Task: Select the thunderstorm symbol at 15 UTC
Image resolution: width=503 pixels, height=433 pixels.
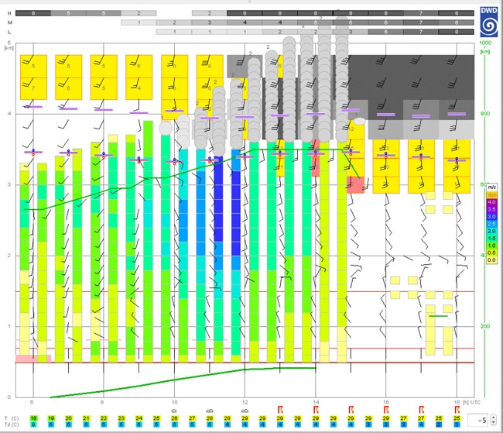Action: pyautogui.click(x=351, y=410)
